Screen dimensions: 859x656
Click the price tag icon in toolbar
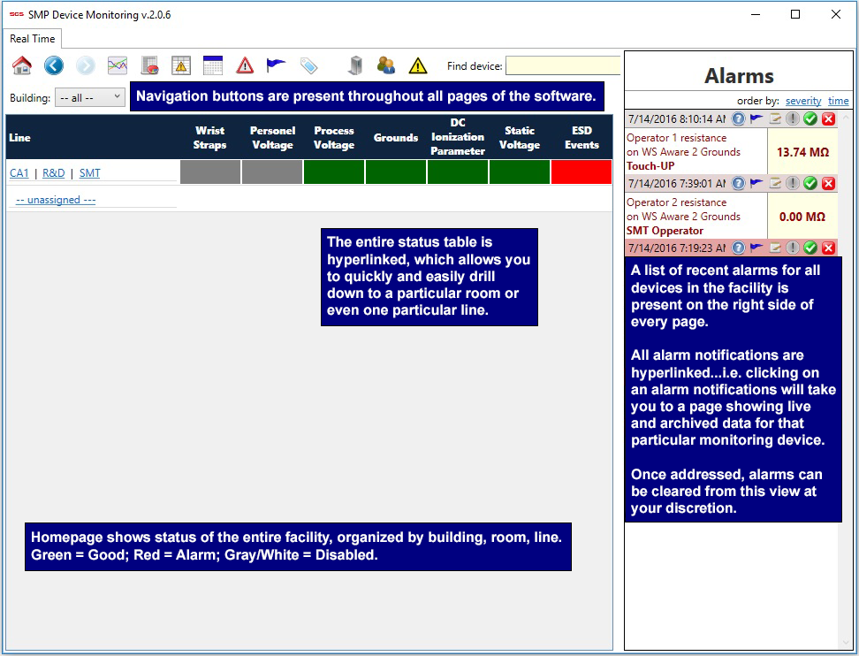coord(308,65)
